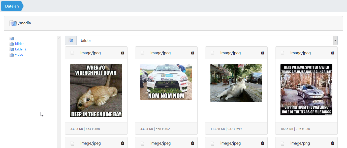
Task: Click the folder tree scrollbar up arrow
Action: [x=59, y=38]
